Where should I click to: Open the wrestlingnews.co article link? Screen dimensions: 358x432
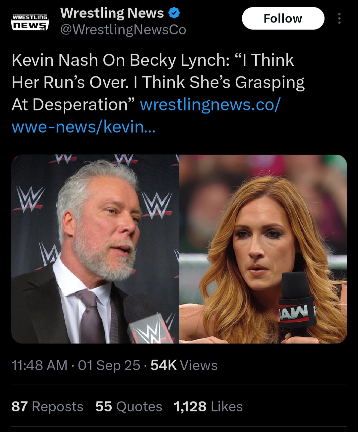coord(210,105)
